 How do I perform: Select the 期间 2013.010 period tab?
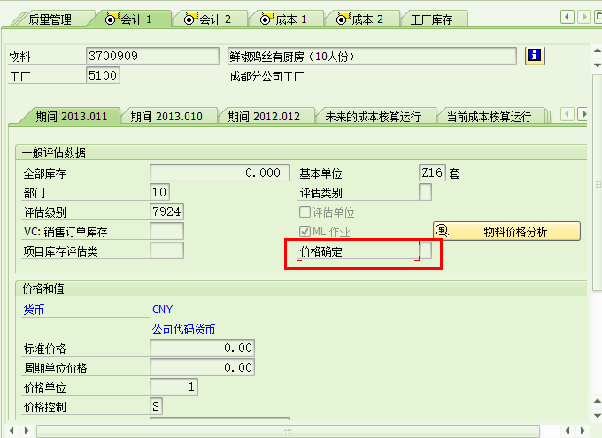pos(166,116)
